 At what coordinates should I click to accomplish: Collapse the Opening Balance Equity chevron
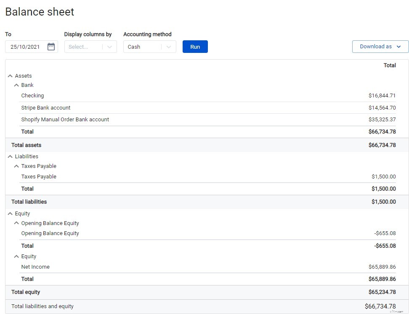point(16,223)
